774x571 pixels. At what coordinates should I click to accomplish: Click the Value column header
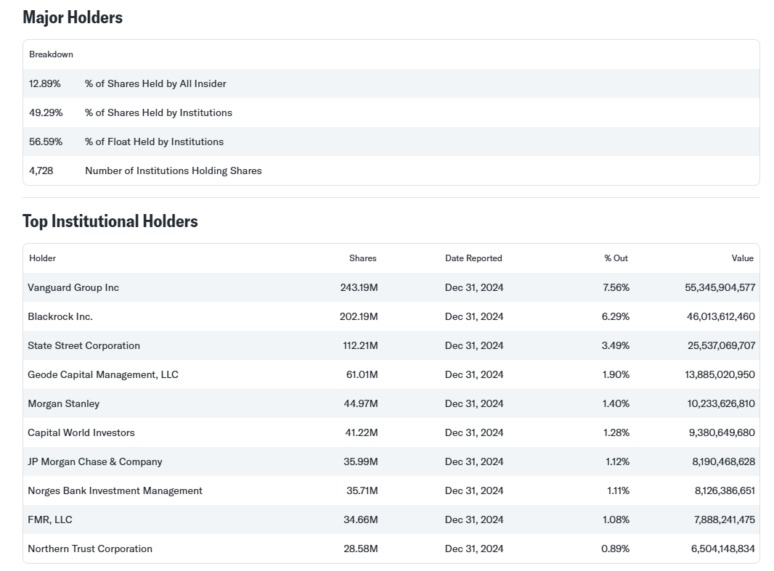(742, 258)
